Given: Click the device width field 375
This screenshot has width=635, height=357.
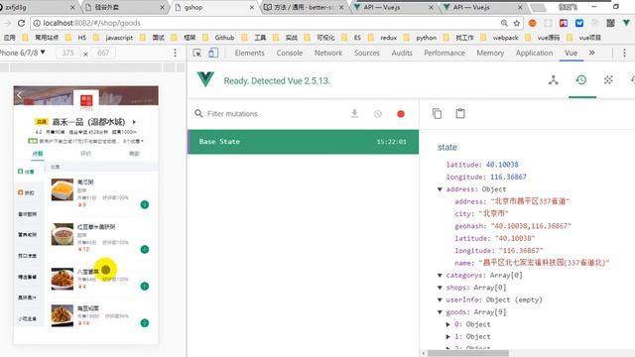Looking at the screenshot, I should pyautogui.click(x=68, y=53).
